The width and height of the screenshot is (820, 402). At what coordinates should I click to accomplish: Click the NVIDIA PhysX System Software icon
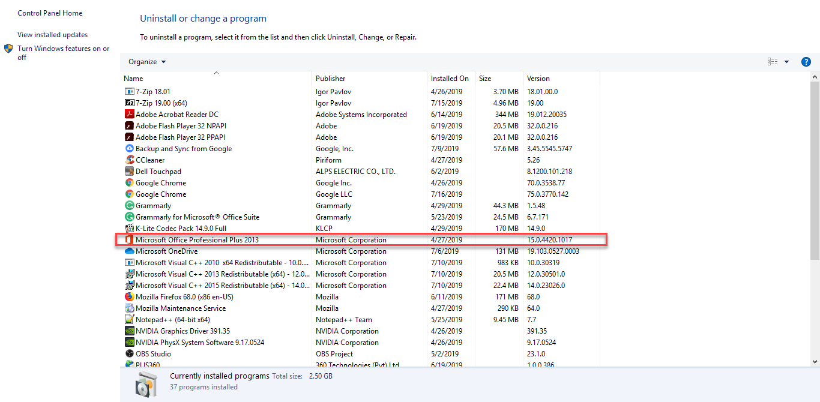pyautogui.click(x=130, y=343)
